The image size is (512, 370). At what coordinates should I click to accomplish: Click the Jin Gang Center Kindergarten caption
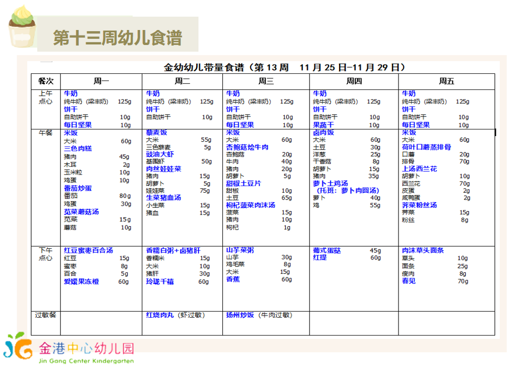click(86, 361)
